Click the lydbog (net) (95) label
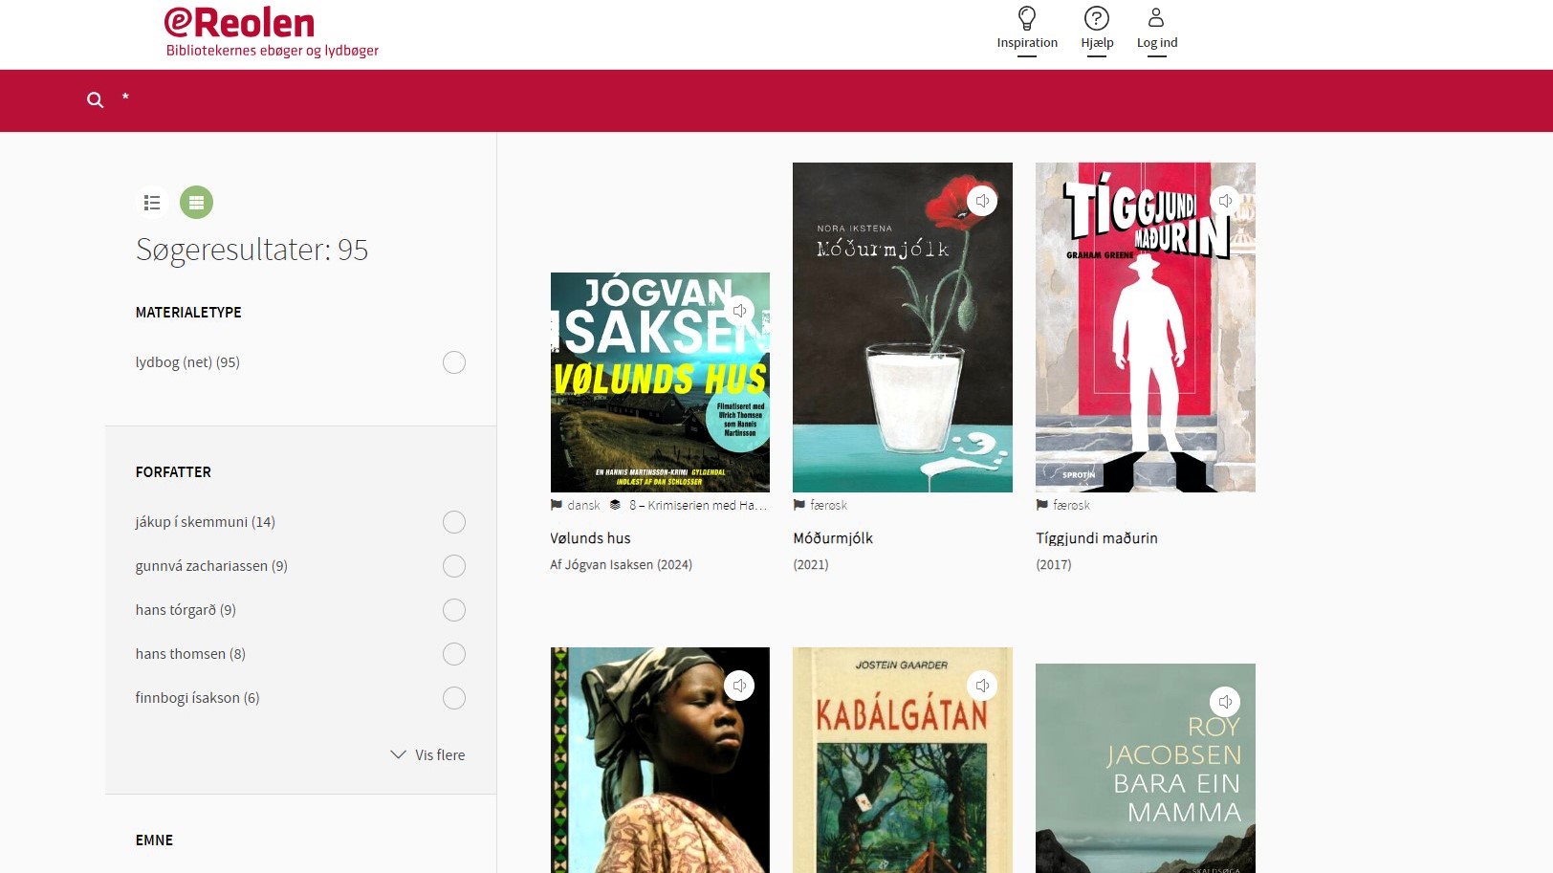Image resolution: width=1553 pixels, height=873 pixels. pos(187,362)
